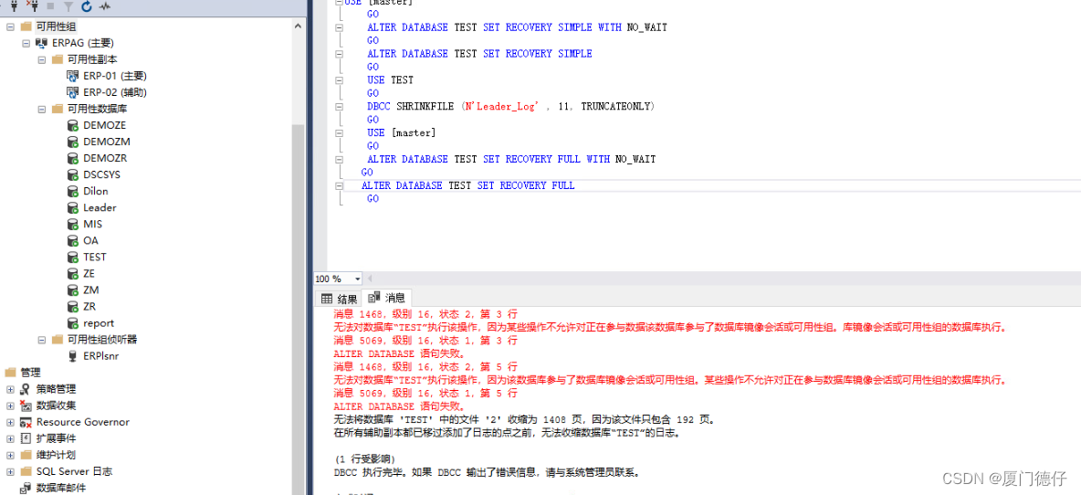Expand the 策略管理 node
The width and height of the screenshot is (1081, 495).
pyautogui.click(x=10, y=390)
